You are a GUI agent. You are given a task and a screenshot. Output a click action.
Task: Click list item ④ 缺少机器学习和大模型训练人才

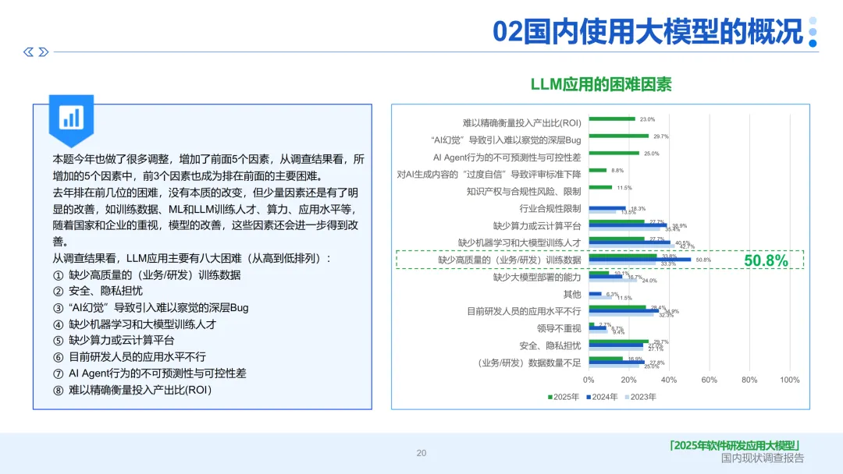click(134, 325)
